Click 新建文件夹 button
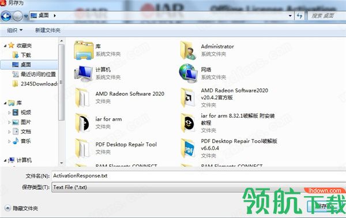The height and width of the screenshot is (218, 346). [48, 30]
